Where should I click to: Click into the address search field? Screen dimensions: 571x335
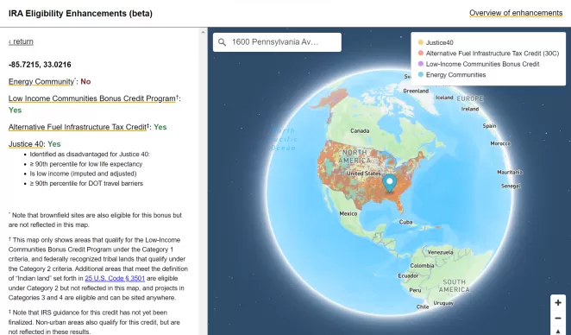point(277,42)
